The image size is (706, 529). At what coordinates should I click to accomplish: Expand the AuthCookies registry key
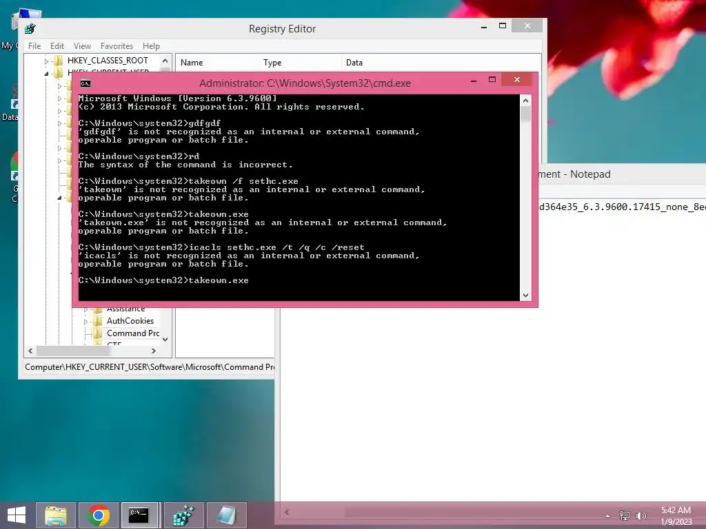click(x=85, y=322)
